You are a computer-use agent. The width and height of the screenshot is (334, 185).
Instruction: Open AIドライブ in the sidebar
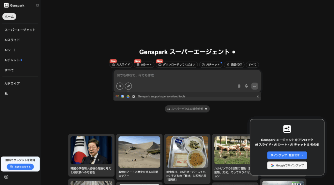click(x=12, y=83)
